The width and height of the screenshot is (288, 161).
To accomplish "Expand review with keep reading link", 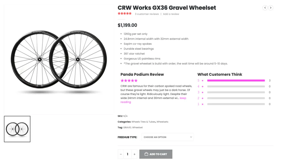I will tap(183, 98).
